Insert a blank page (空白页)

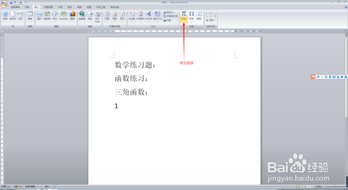pyautogui.click(x=13, y=16)
